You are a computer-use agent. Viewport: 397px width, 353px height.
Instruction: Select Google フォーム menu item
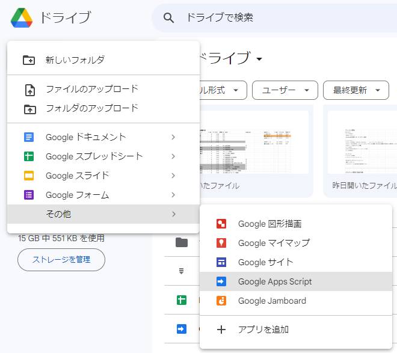tap(103, 195)
